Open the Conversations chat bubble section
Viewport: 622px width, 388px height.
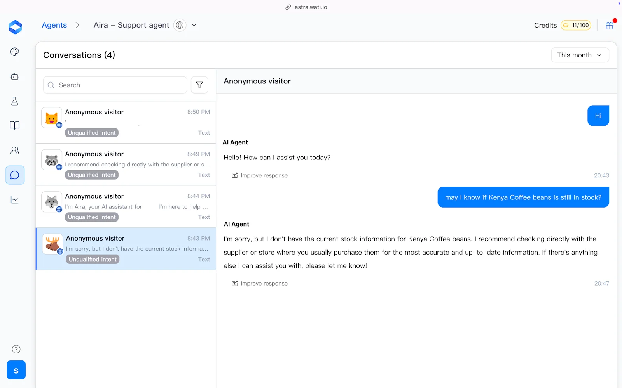click(15, 175)
